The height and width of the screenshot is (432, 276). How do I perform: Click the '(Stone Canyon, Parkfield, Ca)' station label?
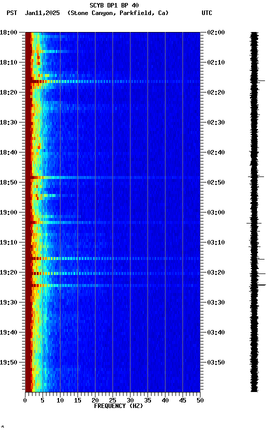(118, 13)
